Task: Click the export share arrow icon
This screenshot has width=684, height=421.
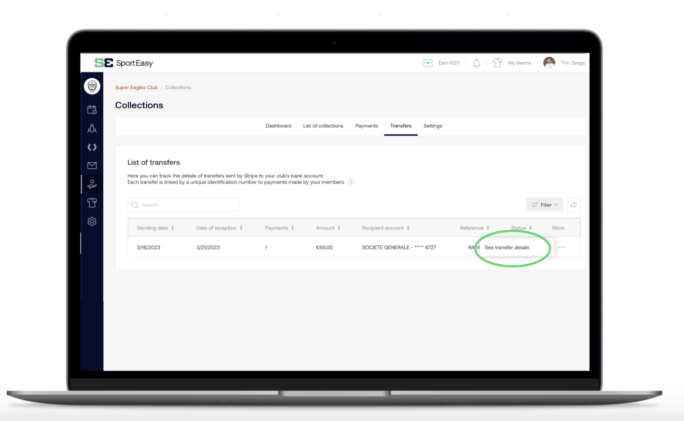Action: pos(573,205)
